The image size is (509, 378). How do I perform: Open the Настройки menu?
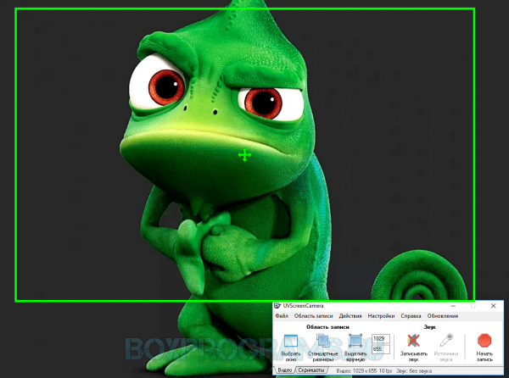(381, 316)
